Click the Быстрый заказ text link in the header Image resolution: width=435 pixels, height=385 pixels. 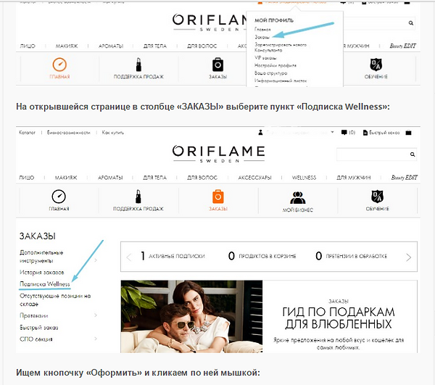click(x=384, y=133)
